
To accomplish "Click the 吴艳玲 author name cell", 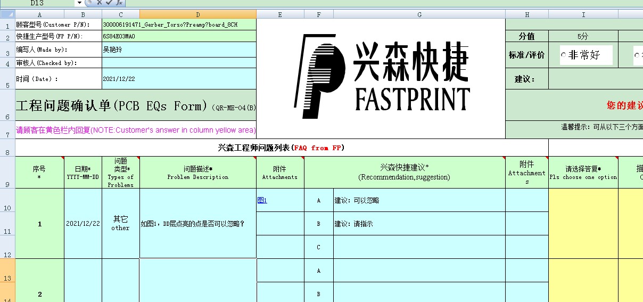I will point(179,50).
